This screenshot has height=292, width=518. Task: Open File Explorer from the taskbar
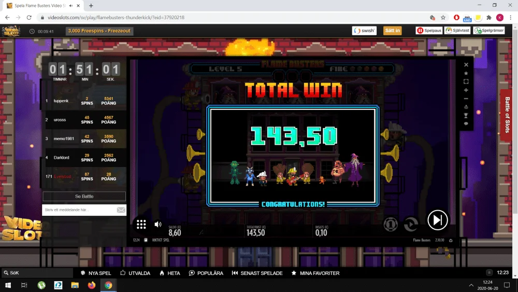point(75,285)
